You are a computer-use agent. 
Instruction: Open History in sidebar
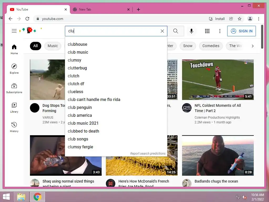pyautogui.click(x=14, y=127)
